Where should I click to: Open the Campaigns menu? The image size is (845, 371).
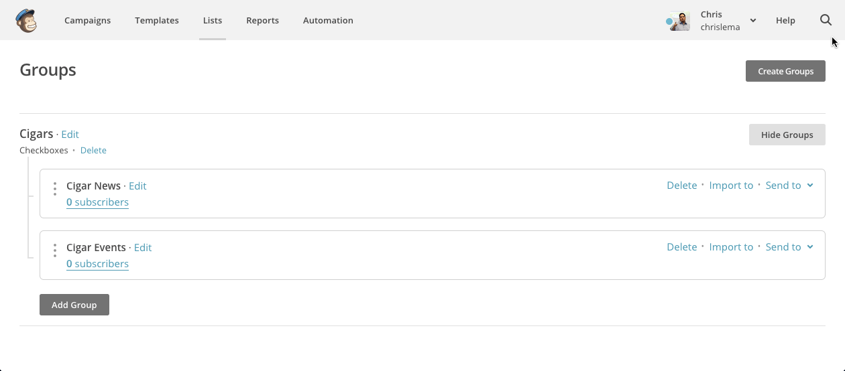tap(88, 20)
